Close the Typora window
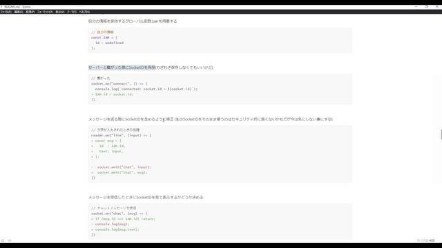This screenshot has height=248, width=442. [x=437, y=6]
